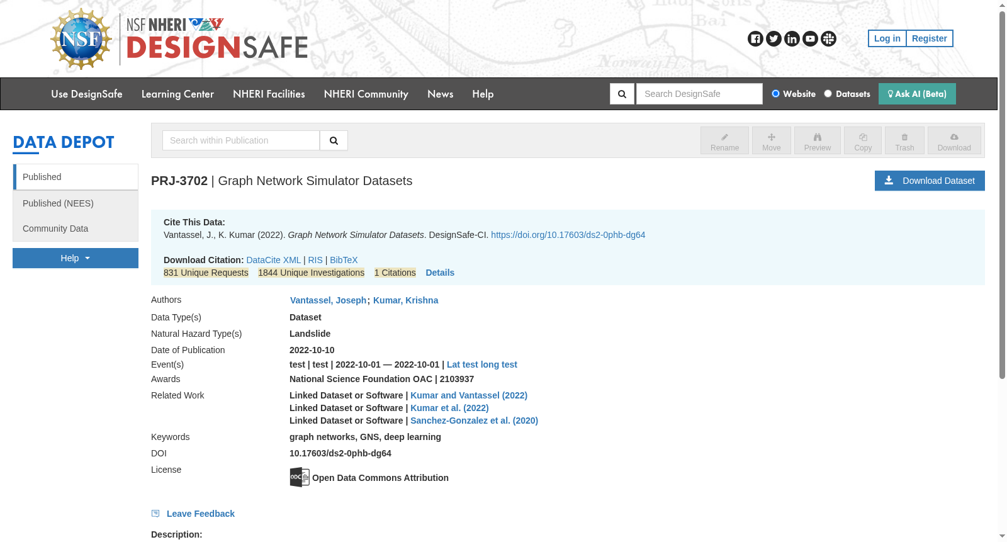This screenshot has width=1007, height=542.
Task: Click the DATA DEPOT heading
Action: [x=64, y=142]
